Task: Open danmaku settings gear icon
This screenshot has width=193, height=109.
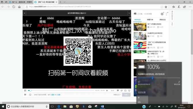Action: (x=162, y=14)
